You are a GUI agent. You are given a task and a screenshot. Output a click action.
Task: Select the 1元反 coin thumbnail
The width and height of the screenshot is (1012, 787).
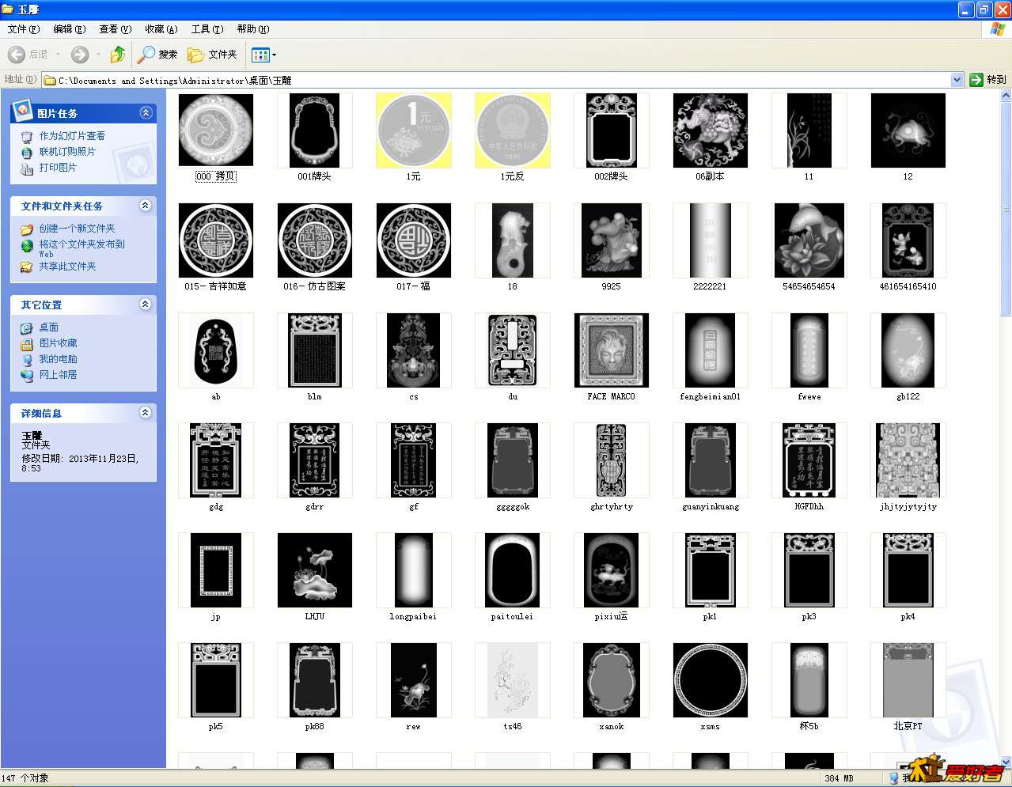point(513,131)
